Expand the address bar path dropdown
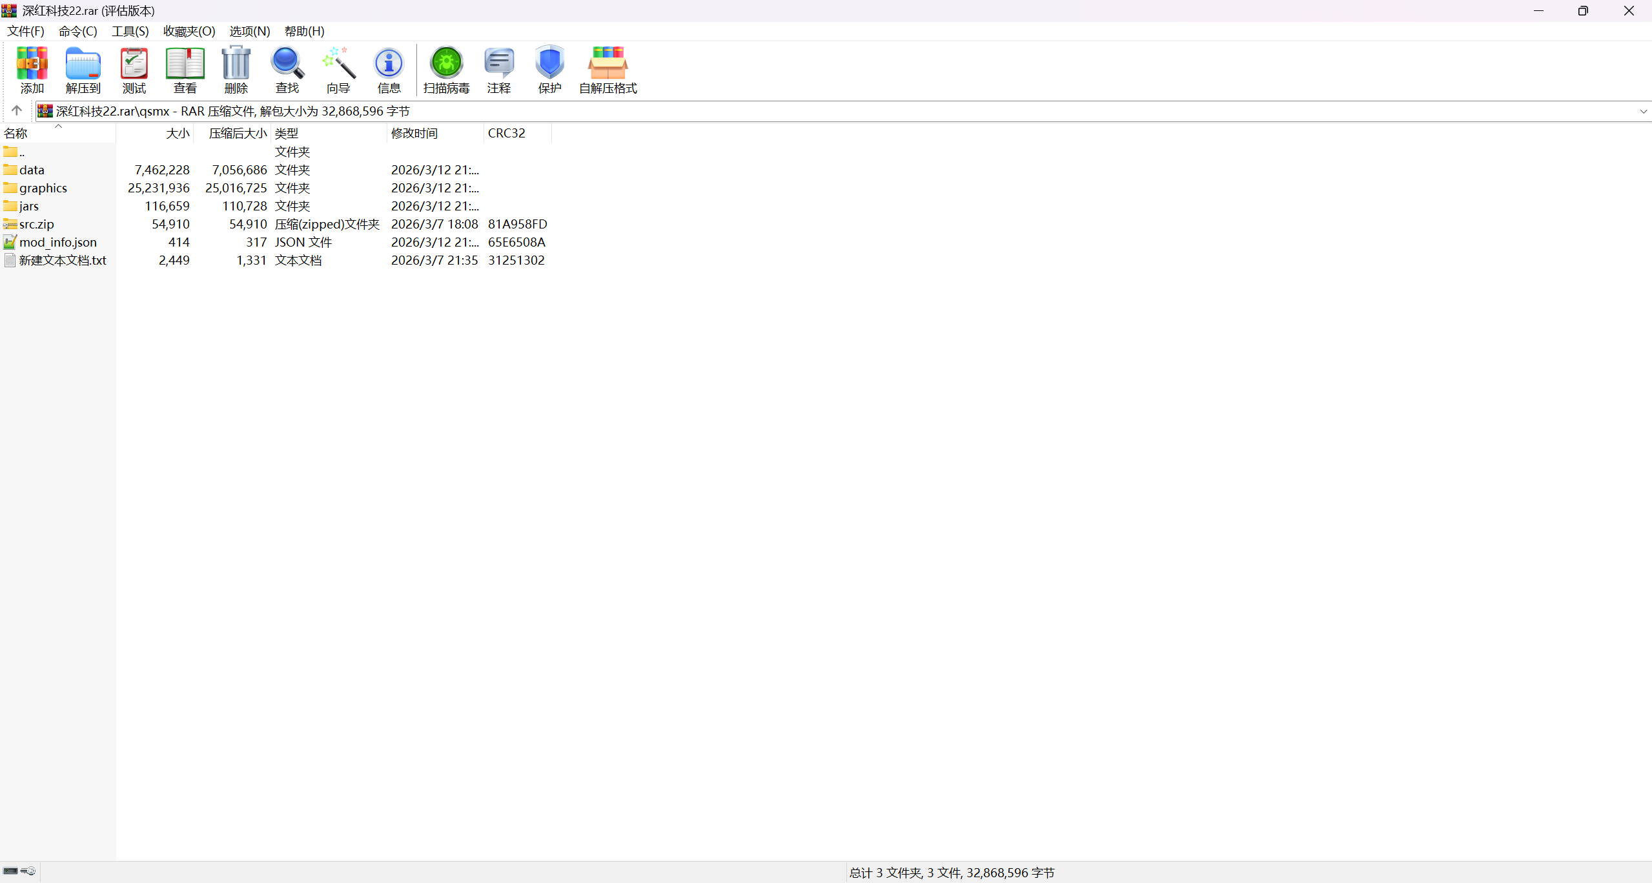1652x883 pixels. tap(1643, 111)
